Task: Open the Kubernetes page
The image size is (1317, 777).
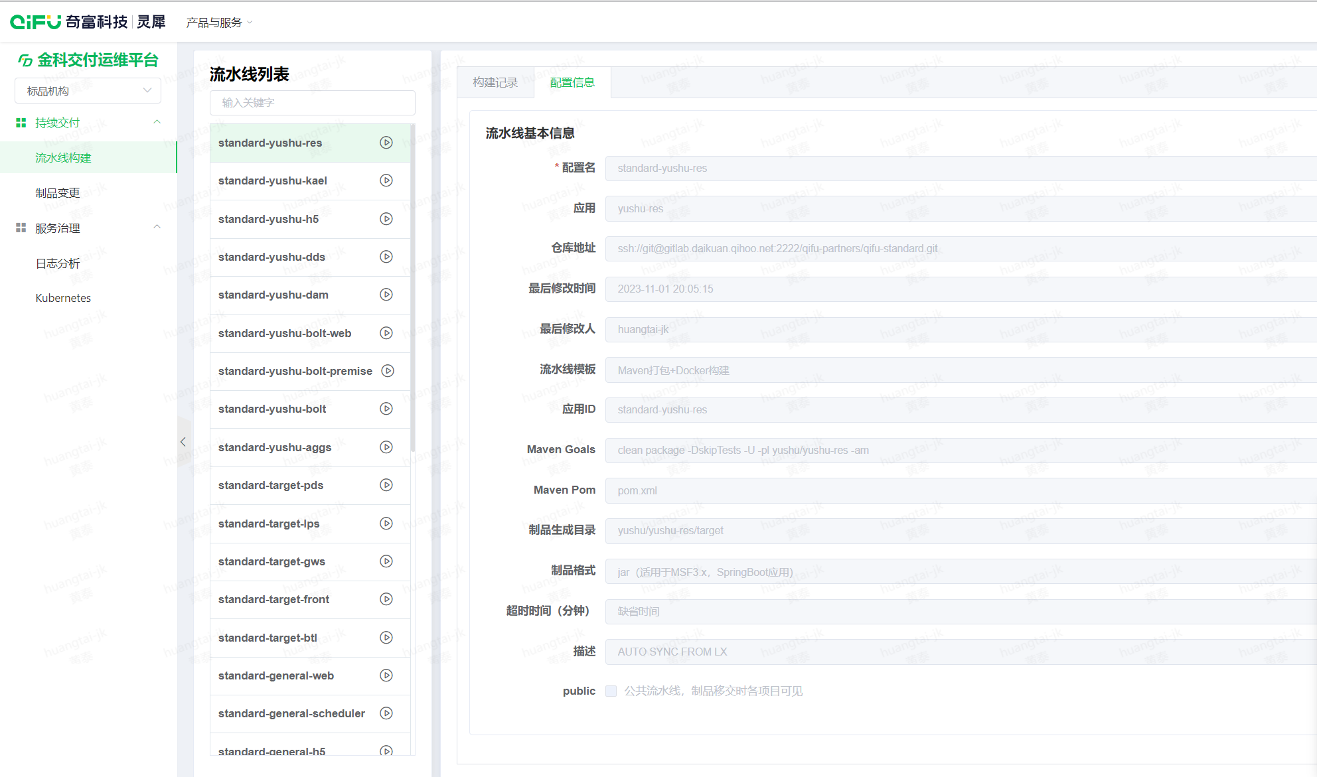Action: click(x=62, y=297)
